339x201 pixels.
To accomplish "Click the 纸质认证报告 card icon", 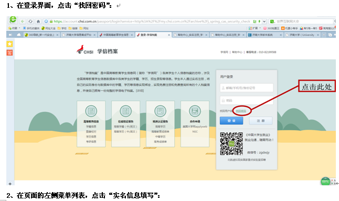I will point(160,111).
